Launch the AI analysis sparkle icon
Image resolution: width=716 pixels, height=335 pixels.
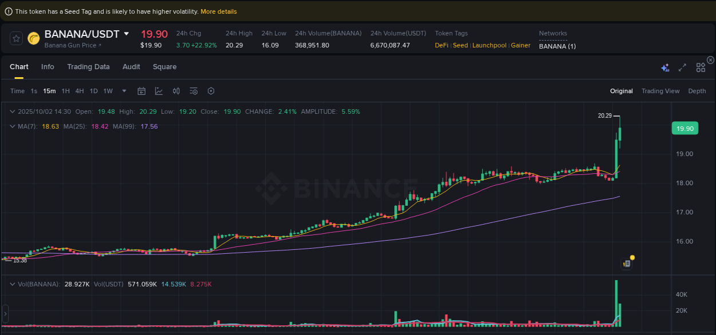(x=665, y=67)
